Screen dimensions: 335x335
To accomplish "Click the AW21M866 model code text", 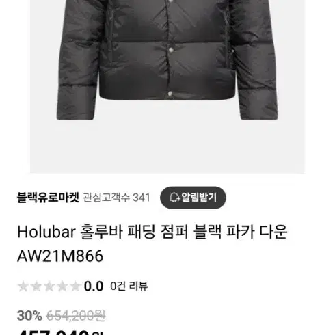I will tap(60, 256).
